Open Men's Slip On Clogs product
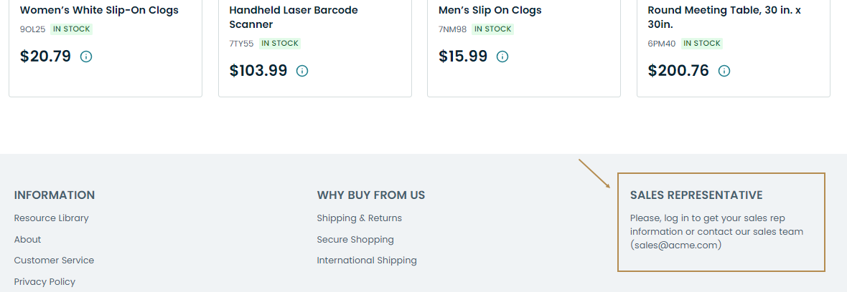 coord(490,10)
